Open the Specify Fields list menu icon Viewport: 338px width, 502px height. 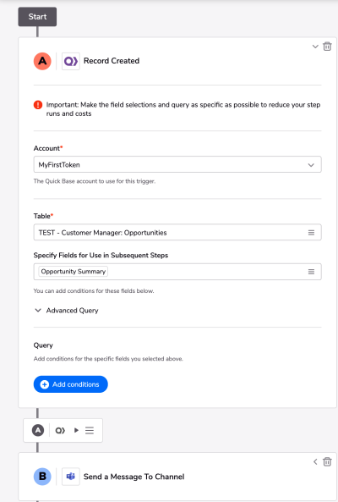coord(311,272)
